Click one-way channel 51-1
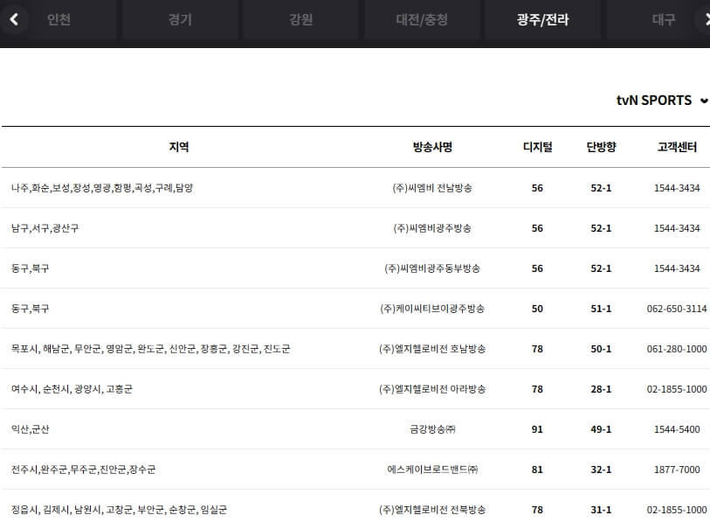710x529 pixels. [x=602, y=309]
